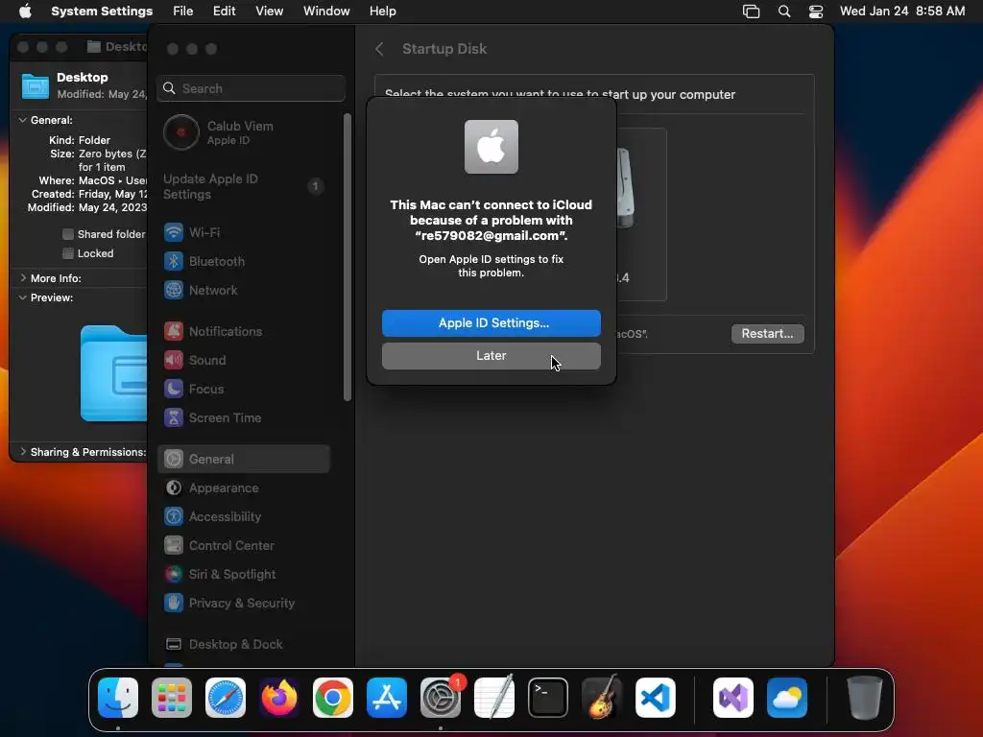Image resolution: width=983 pixels, height=737 pixels.
Task: Open Finder from the Dock
Action: point(118,697)
